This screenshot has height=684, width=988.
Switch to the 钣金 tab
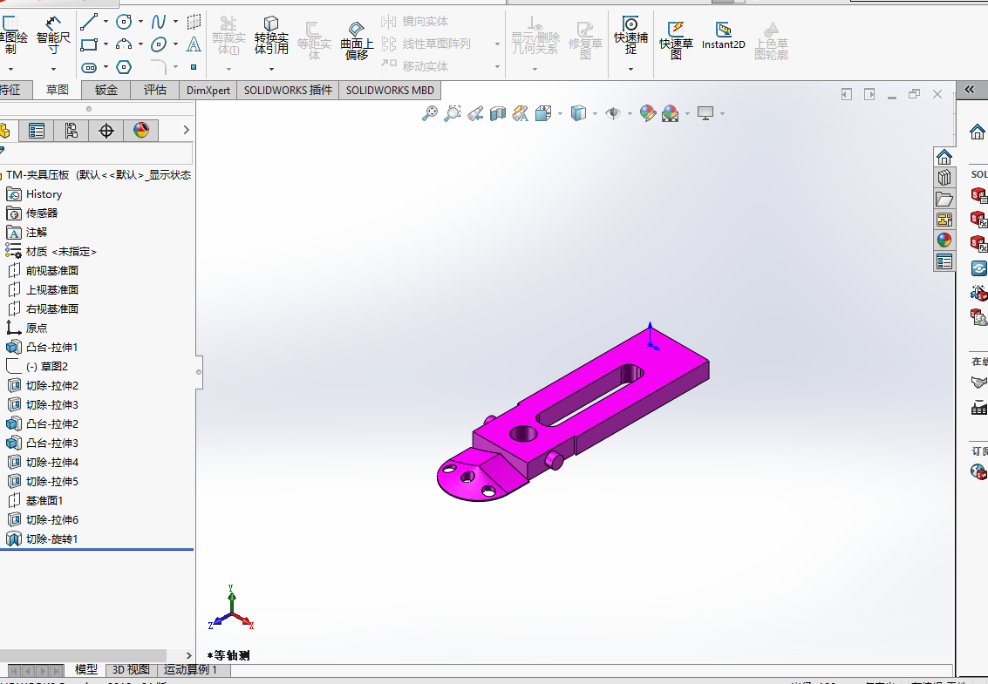[106, 90]
